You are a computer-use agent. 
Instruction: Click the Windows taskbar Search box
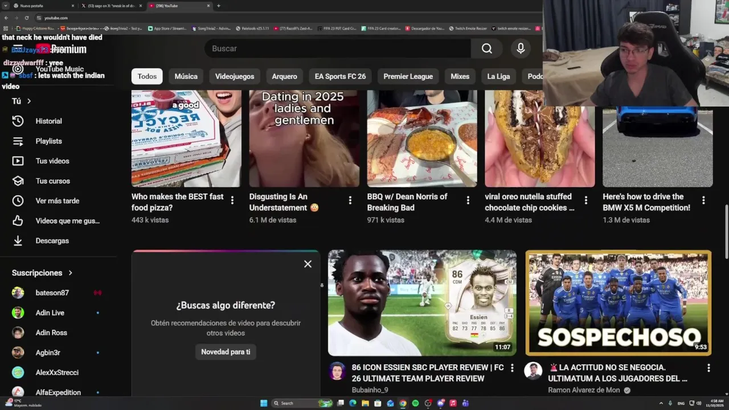point(302,403)
